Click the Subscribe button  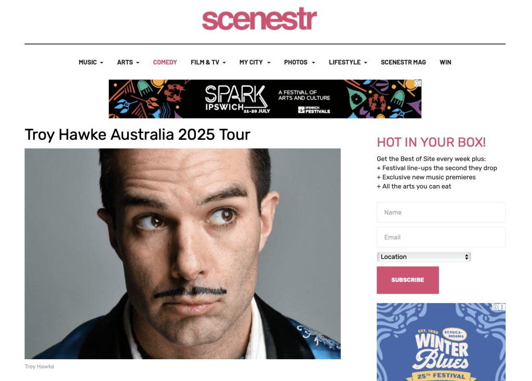(407, 280)
